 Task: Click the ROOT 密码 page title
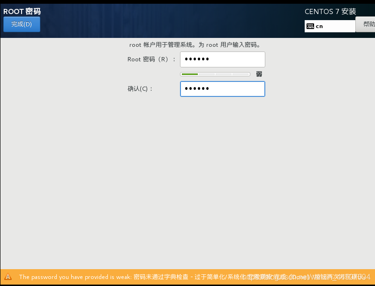pos(22,11)
